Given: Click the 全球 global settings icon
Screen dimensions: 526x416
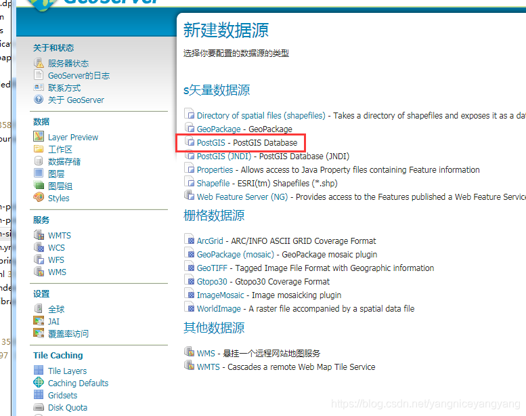Looking at the screenshot, I should click(39, 308).
